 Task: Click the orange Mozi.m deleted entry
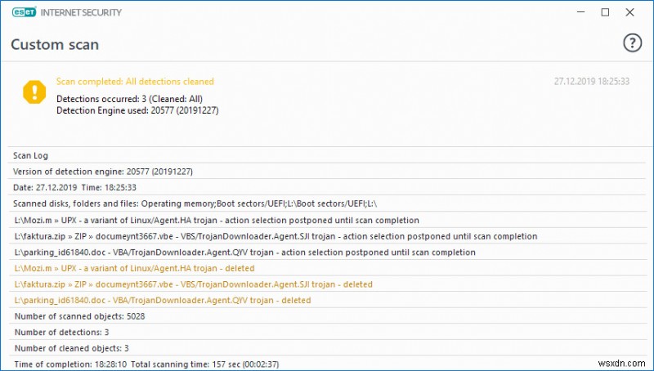coord(134,268)
